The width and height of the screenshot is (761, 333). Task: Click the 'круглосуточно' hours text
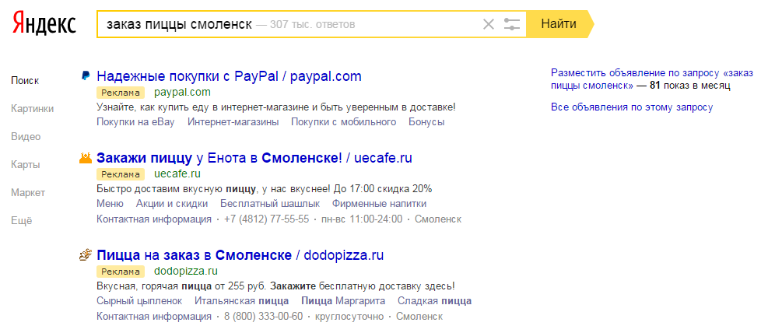click(x=350, y=317)
